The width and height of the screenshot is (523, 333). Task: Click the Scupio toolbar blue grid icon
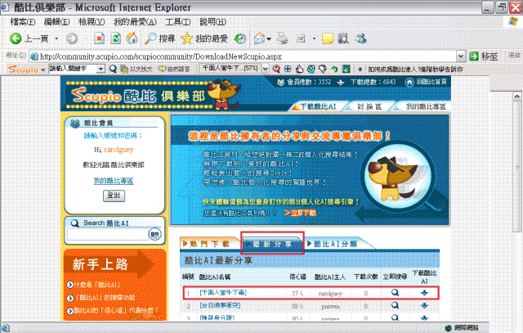288,69
